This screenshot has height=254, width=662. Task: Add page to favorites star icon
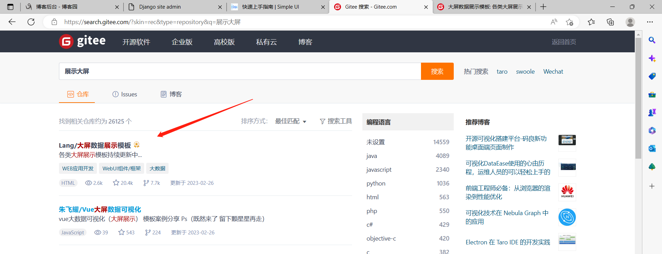(569, 22)
